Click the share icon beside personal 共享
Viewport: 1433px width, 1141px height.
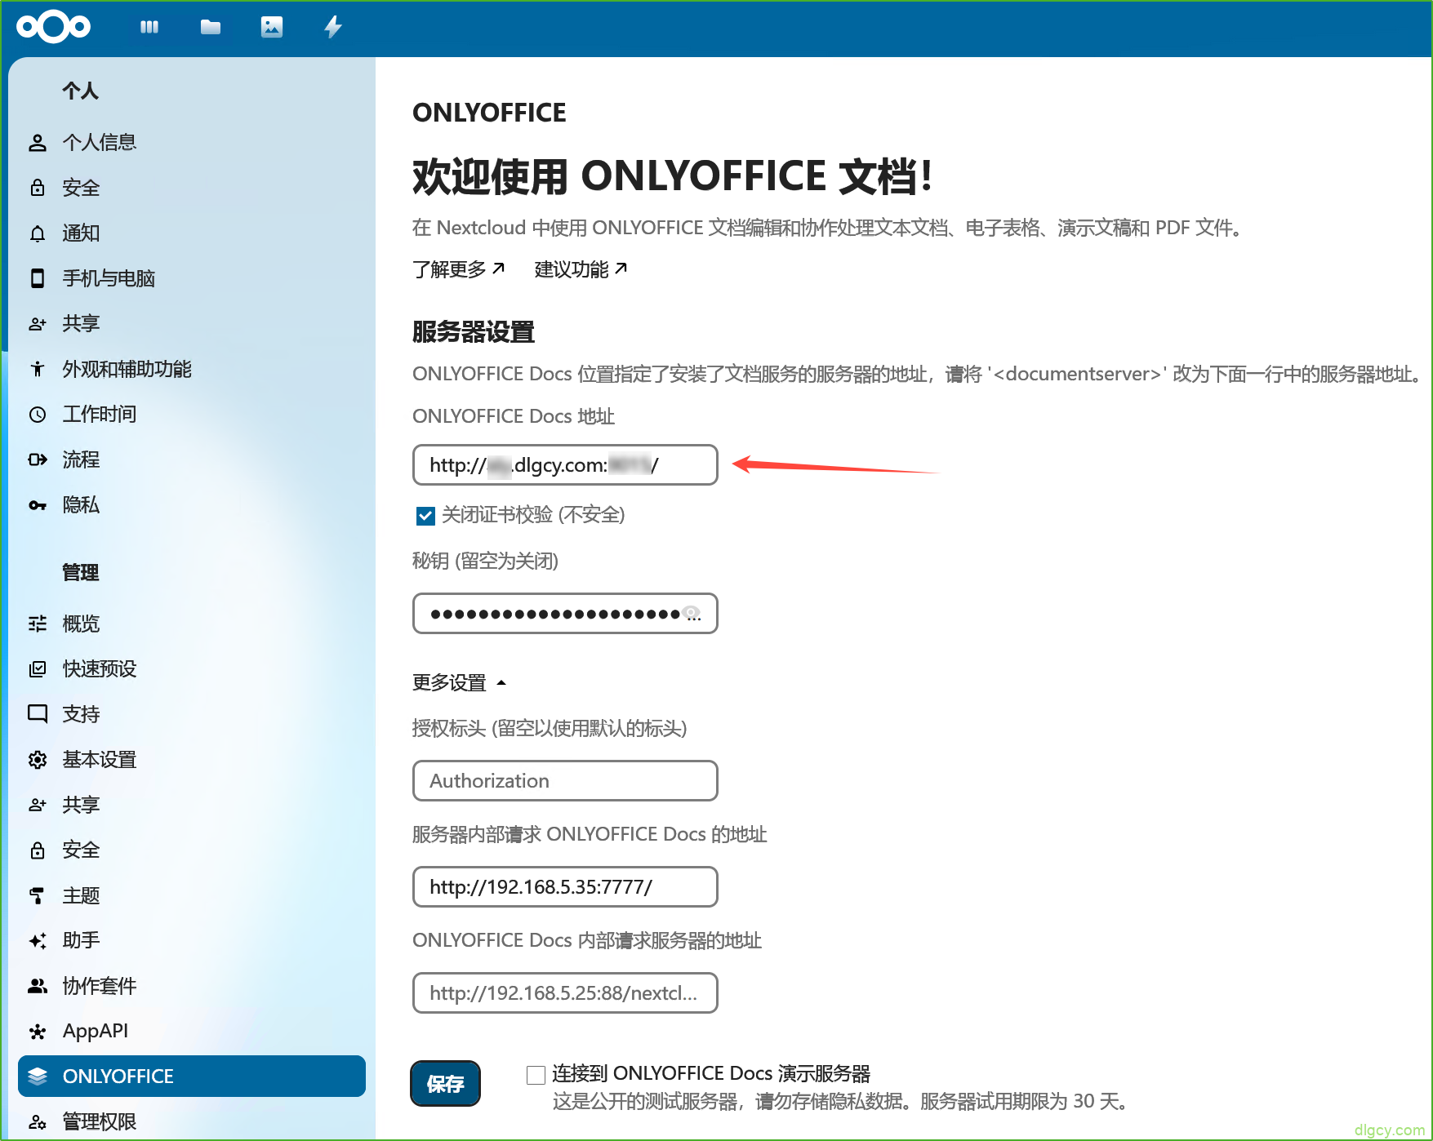[38, 324]
